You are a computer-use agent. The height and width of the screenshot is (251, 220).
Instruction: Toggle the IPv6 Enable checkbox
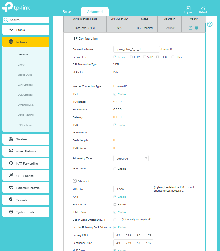115,125
